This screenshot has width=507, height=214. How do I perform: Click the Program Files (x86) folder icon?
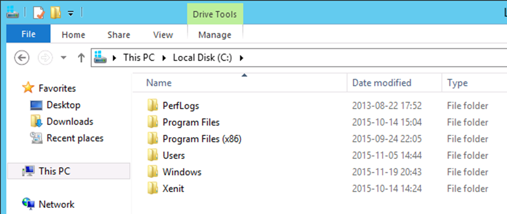pos(152,138)
